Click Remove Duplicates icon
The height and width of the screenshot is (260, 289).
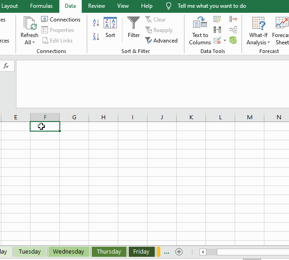coord(217,30)
